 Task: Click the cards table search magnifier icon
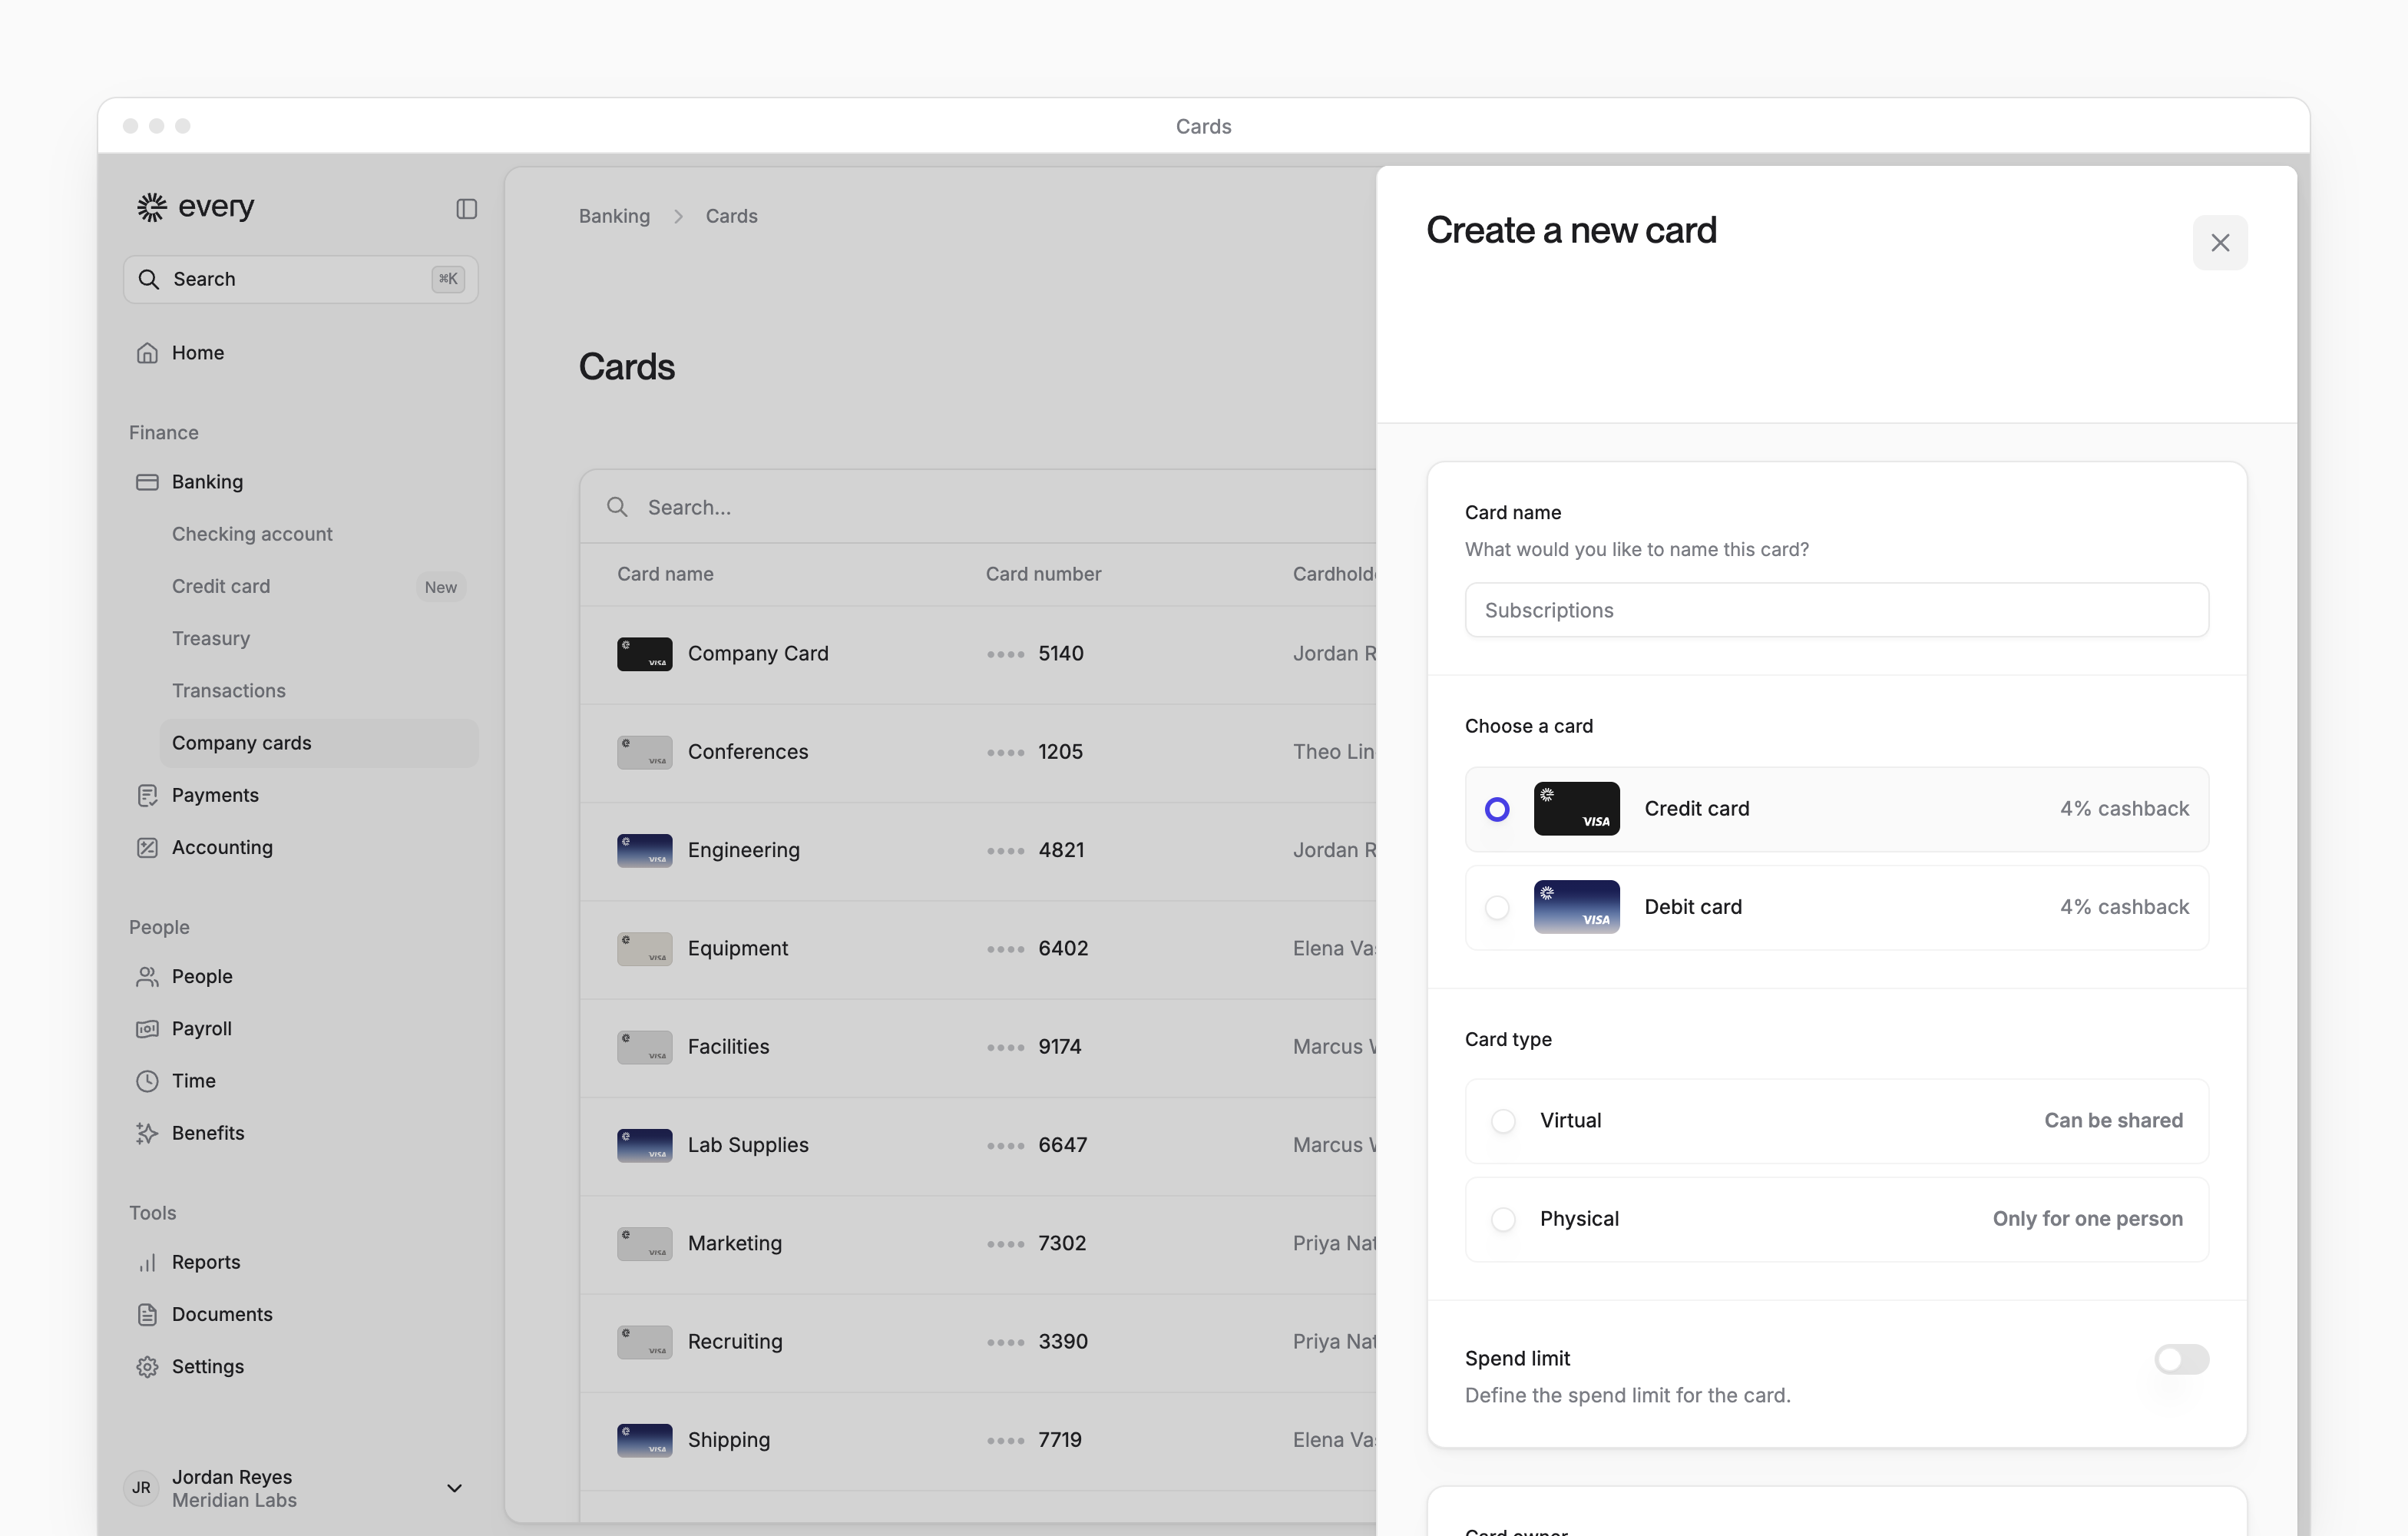pos(617,507)
